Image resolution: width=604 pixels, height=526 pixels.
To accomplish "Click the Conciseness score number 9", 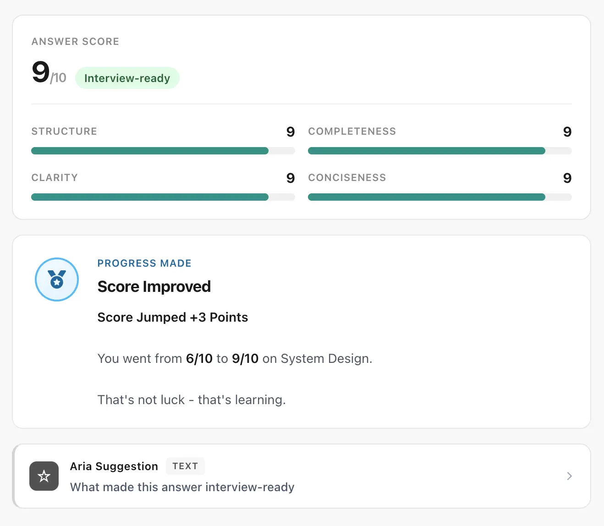I will [x=567, y=178].
